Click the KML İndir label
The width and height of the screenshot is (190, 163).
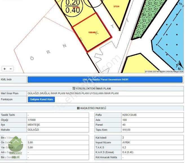(x=6, y=80)
